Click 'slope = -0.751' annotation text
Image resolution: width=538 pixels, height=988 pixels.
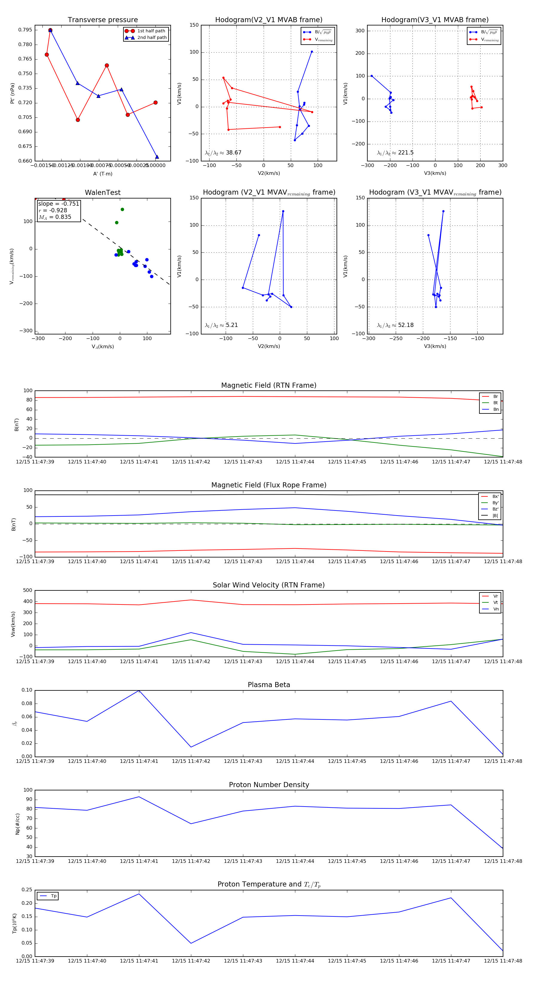coord(59,204)
